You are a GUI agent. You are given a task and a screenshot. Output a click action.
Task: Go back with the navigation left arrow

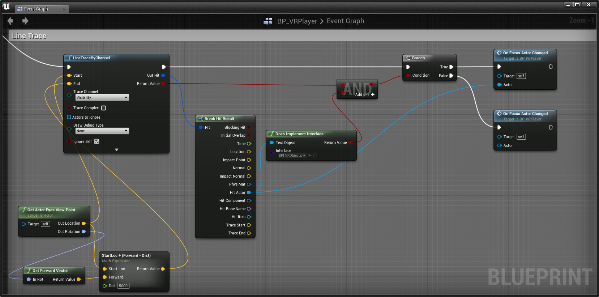pyautogui.click(x=10, y=21)
